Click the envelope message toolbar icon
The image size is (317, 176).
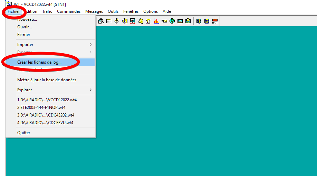pyautogui.click(x=164, y=21)
